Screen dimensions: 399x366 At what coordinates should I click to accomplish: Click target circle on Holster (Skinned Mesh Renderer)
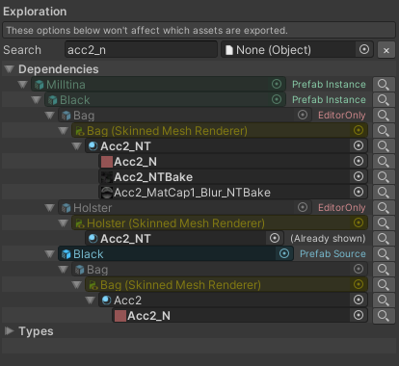[x=359, y=222]
